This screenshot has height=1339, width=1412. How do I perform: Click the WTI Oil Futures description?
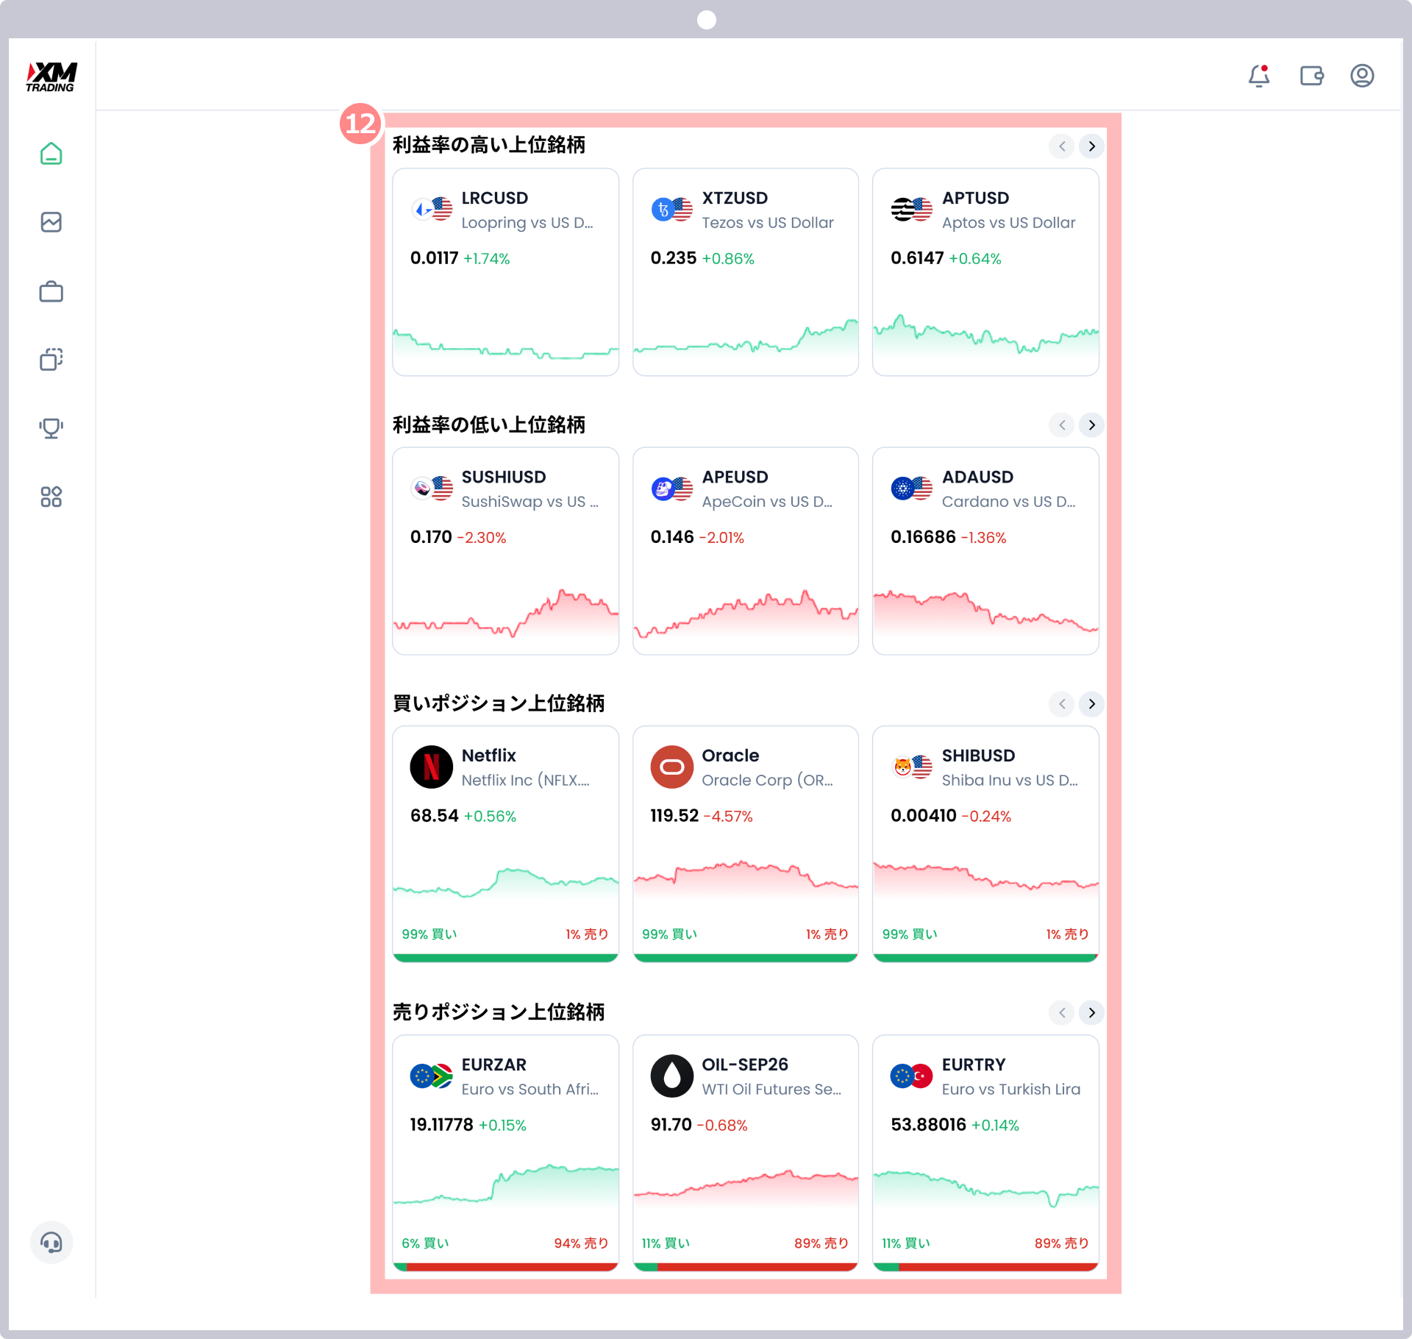point(771,1089)
